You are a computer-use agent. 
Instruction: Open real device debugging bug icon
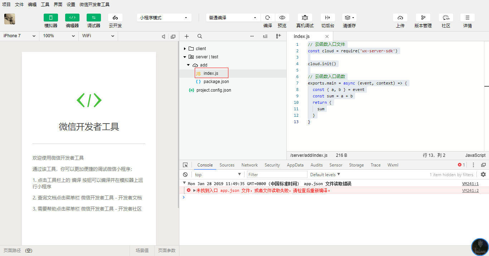tap(305, 18)
